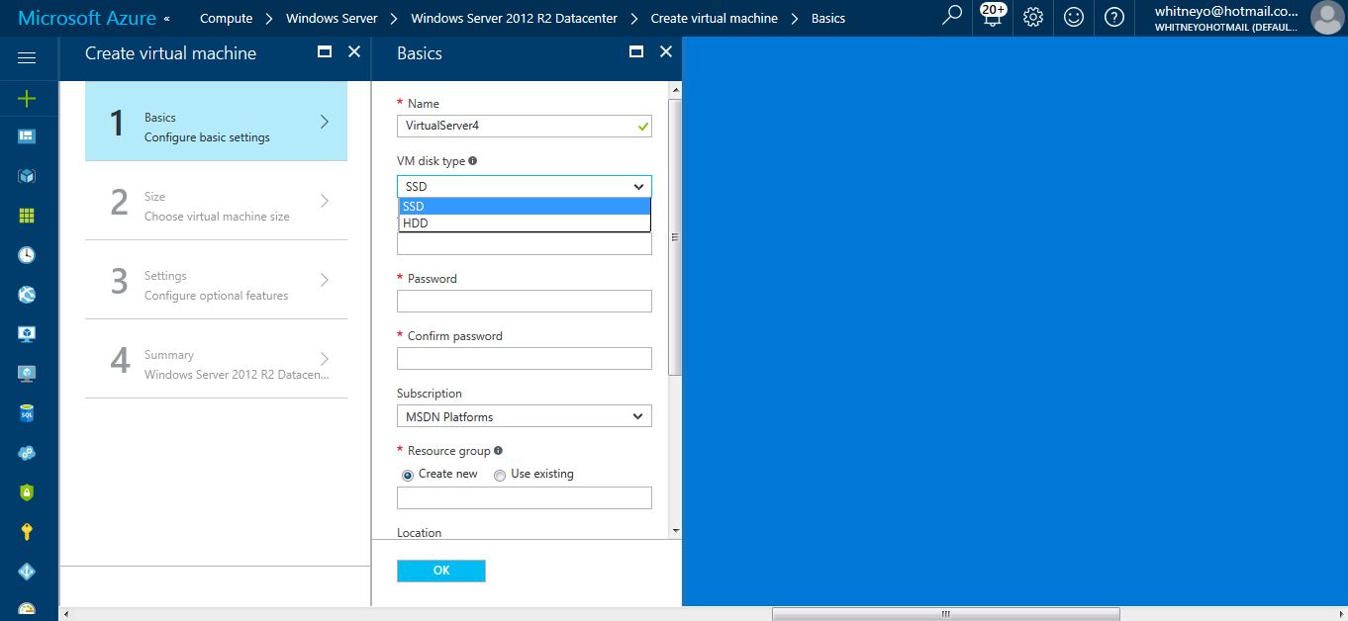Select the Use existing radio button

(x=500, y=475)
